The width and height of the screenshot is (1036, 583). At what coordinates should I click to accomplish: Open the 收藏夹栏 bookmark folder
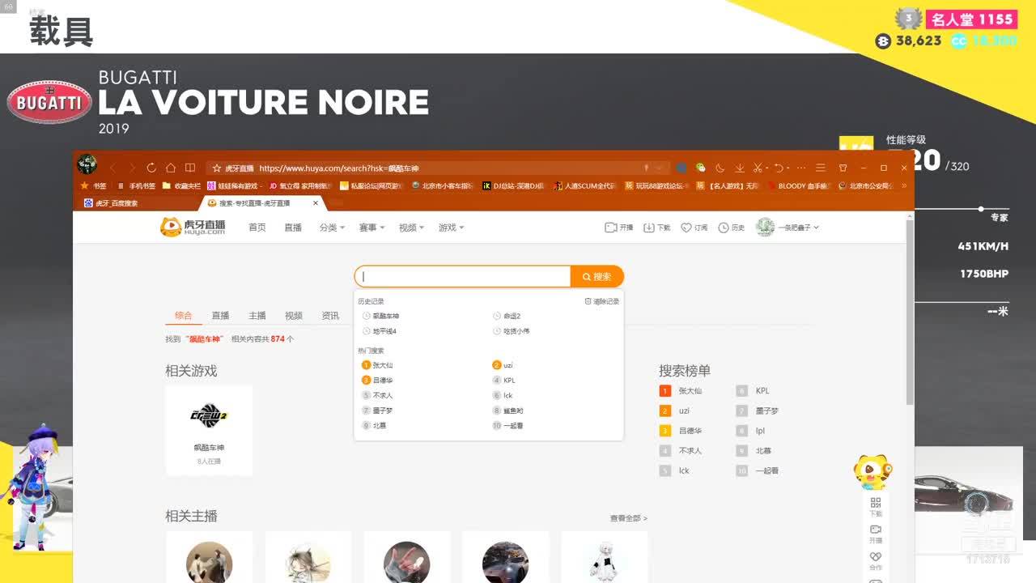pos(183,185)
